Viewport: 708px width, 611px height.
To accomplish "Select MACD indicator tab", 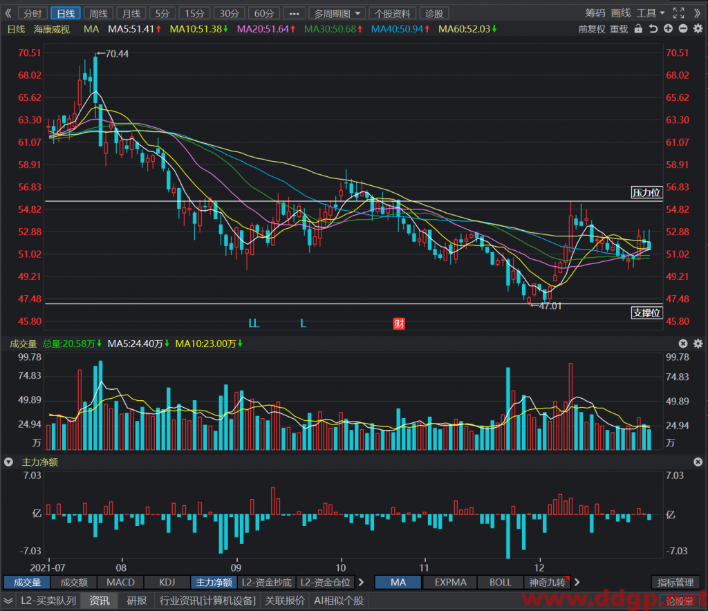I will (x=120, y=583).
